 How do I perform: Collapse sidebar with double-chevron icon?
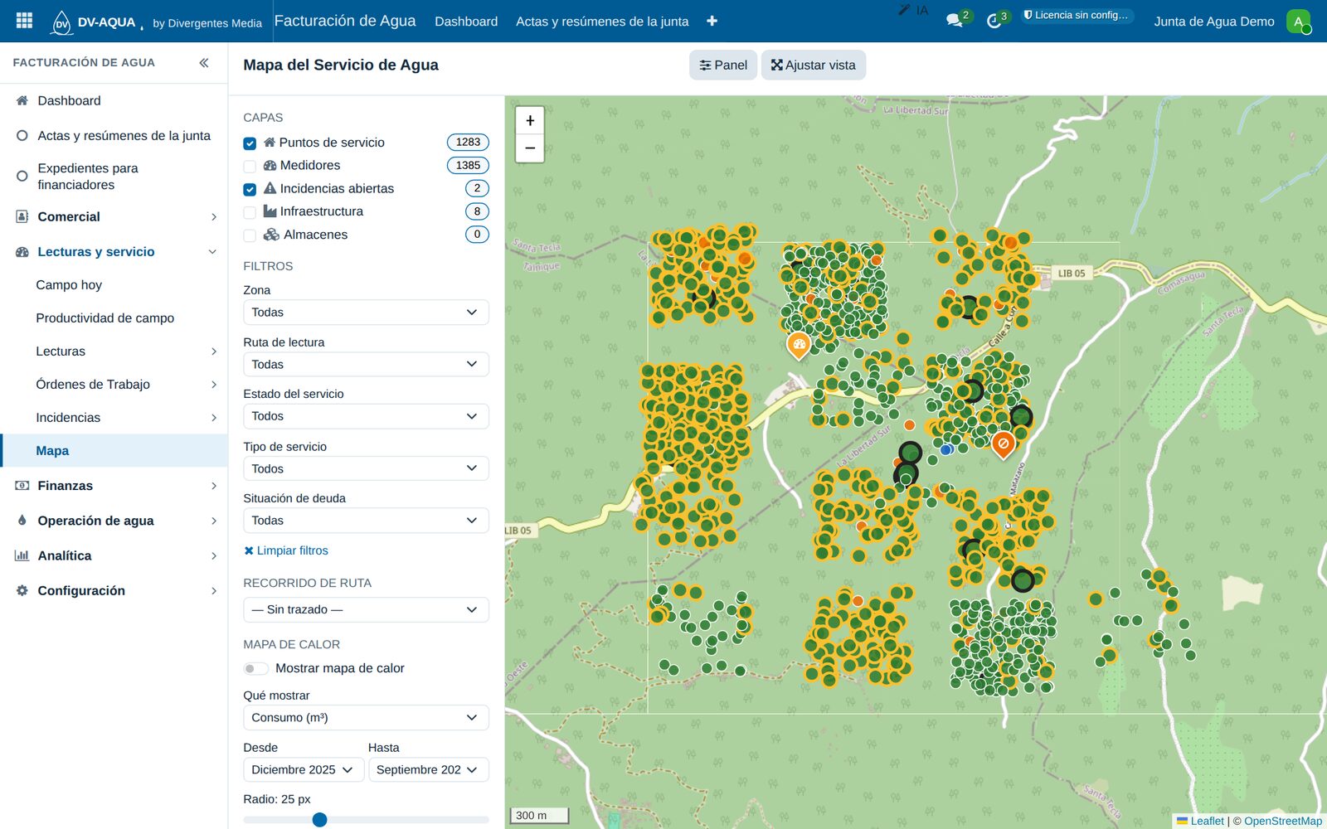point(204,63)
